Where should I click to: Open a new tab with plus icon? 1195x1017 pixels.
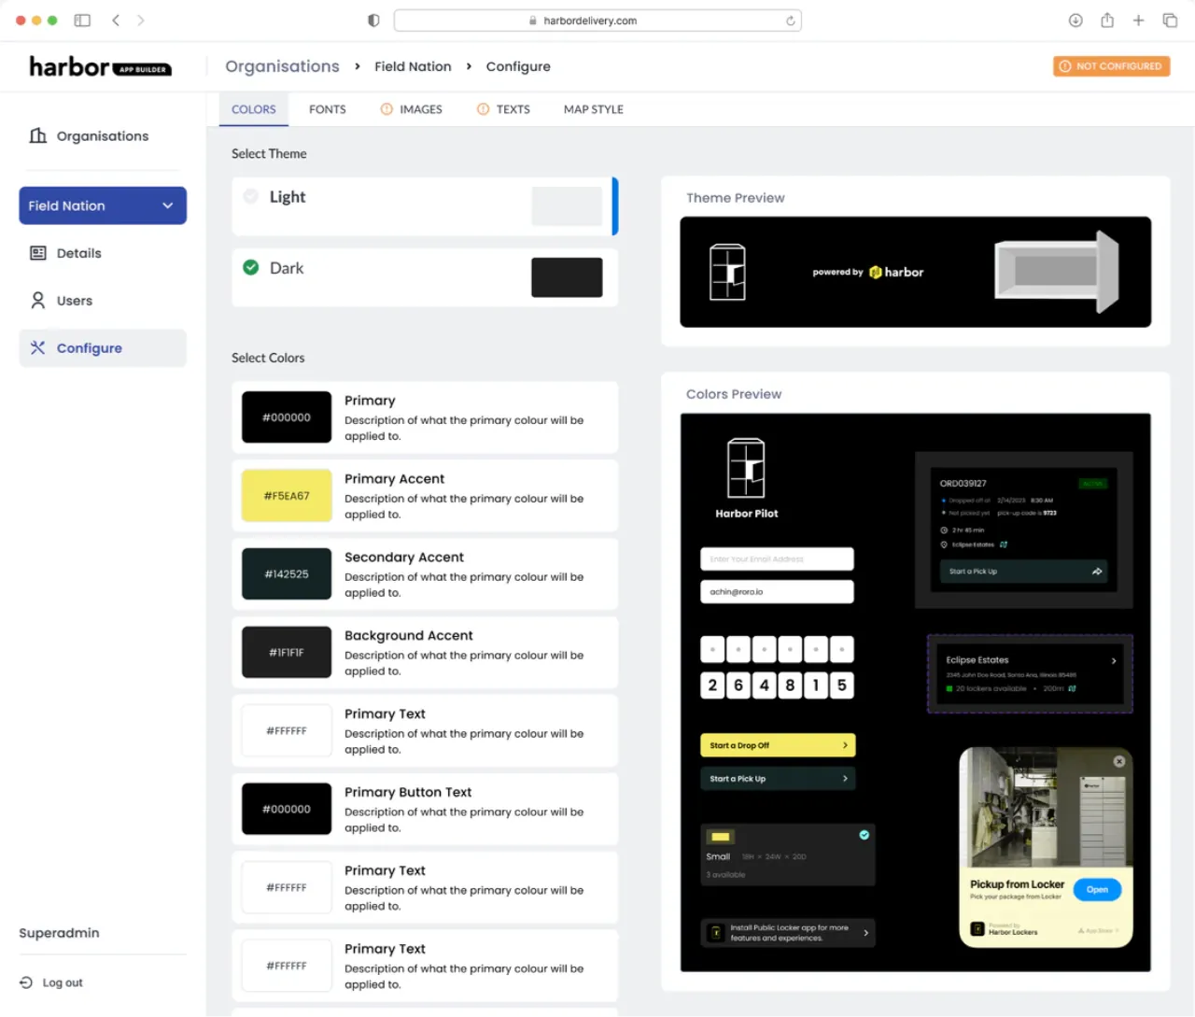1138,20
